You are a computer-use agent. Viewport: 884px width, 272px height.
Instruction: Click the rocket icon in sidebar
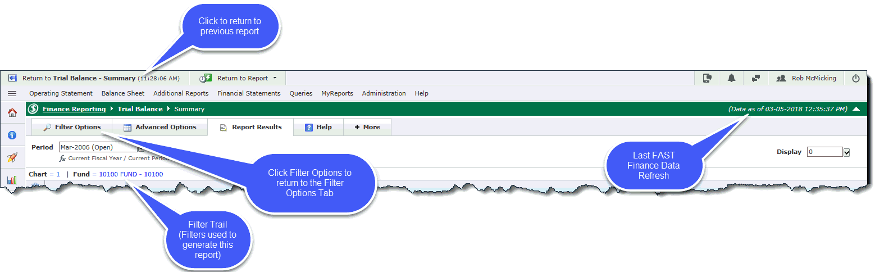[x=12, y=158]
